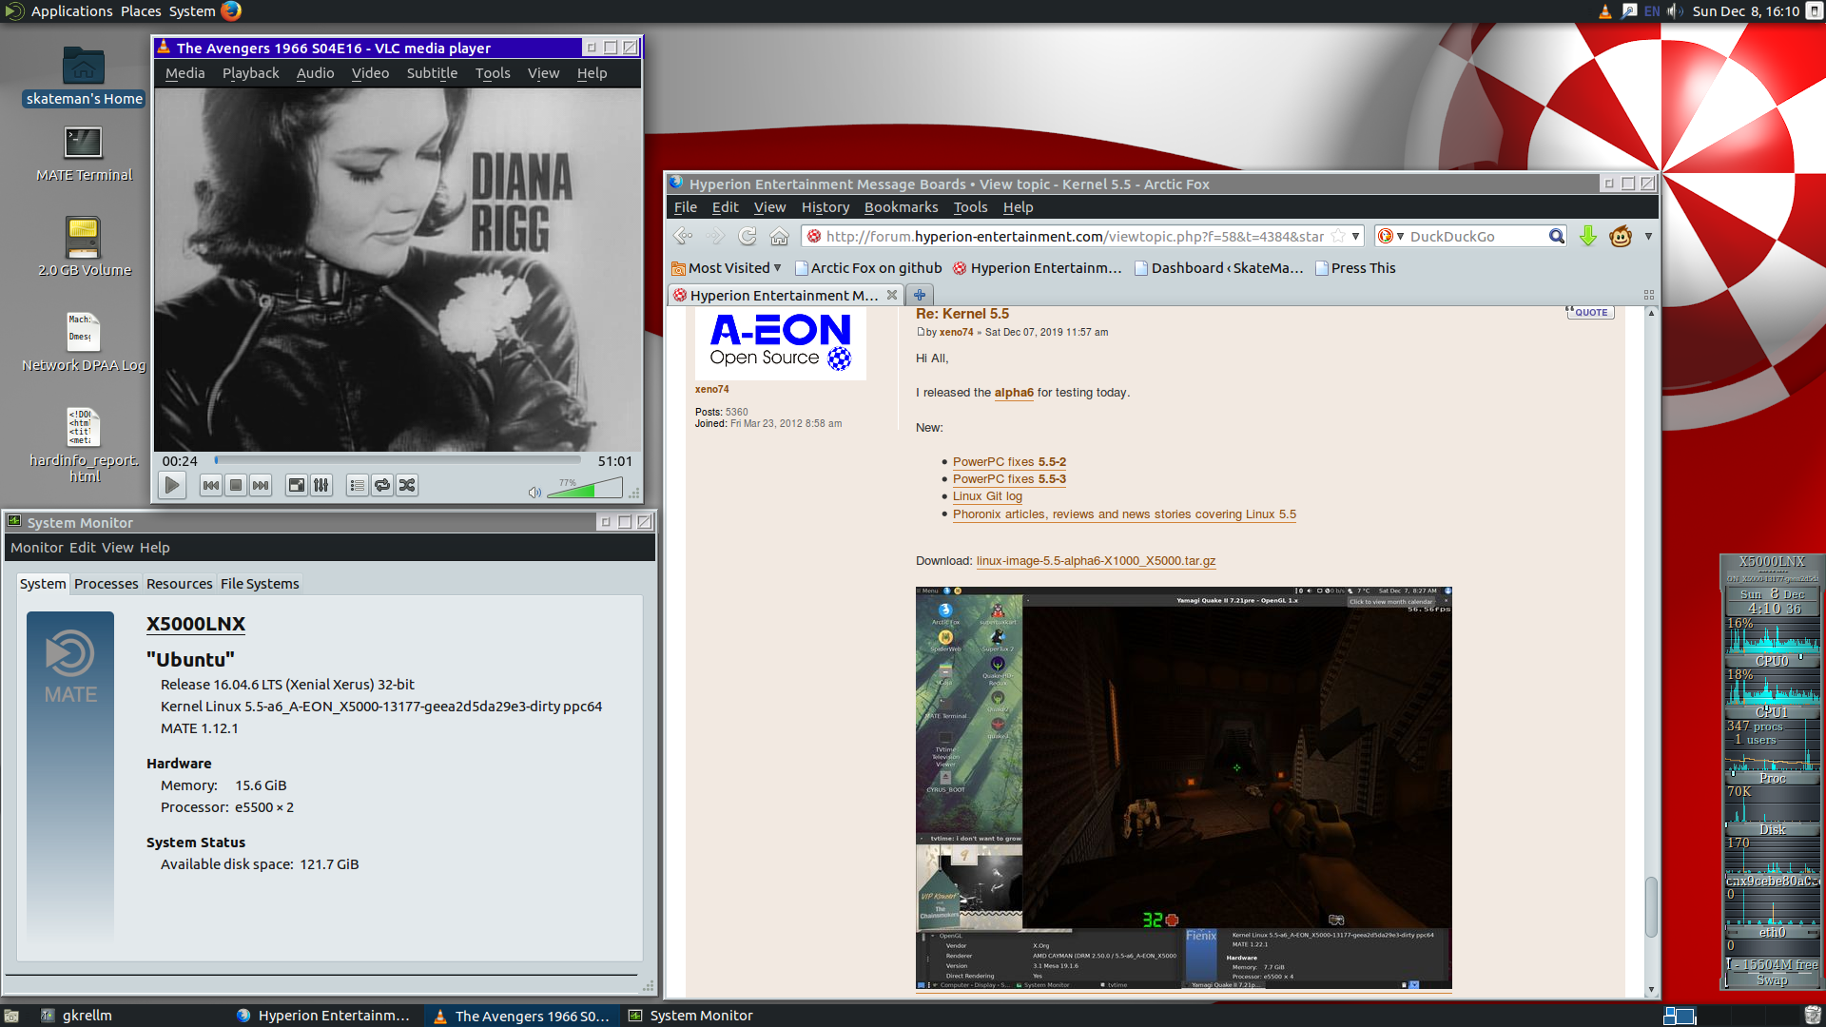Go back in Arctic Fox browser
This screenshot has height=1027, width=1826.
[x=683, y=236]
